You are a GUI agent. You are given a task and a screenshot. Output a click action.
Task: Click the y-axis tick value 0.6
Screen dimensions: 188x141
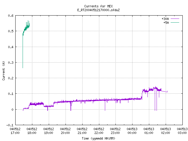coord(11,16)
